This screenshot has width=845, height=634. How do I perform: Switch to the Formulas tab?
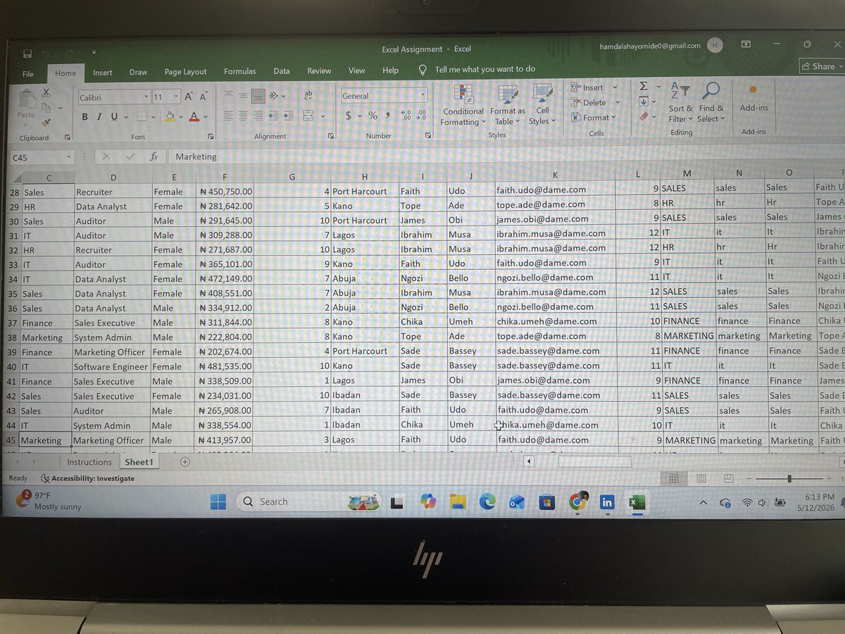click(x=240, y=71)
